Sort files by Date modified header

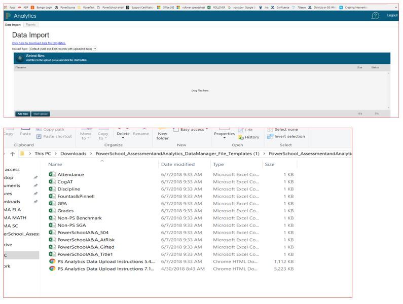(x=178, y=164)
